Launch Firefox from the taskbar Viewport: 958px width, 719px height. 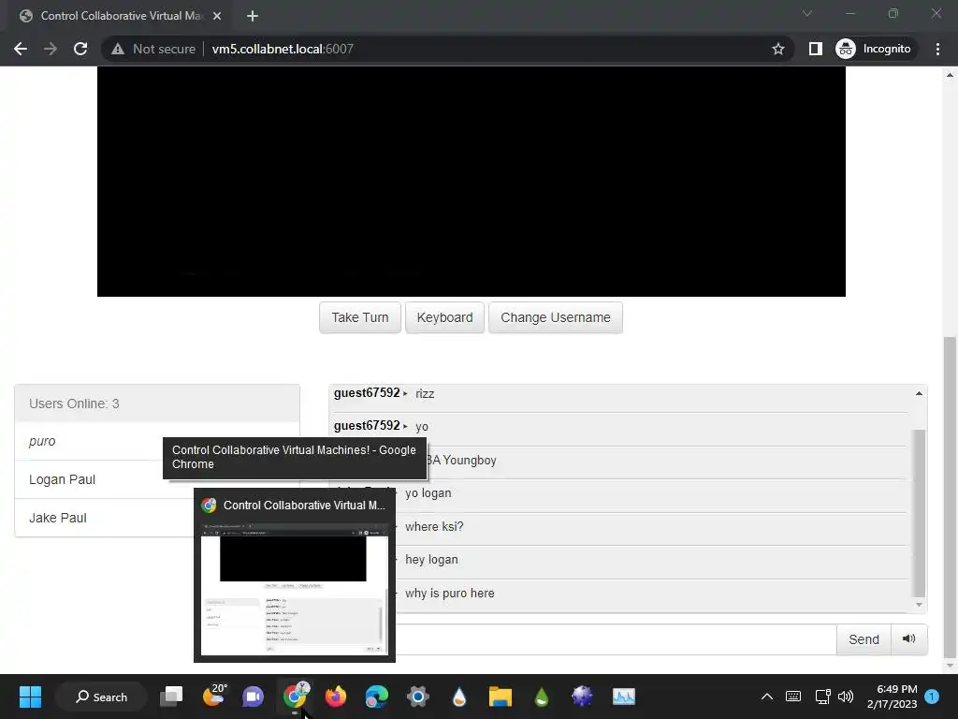pos(336,697)
